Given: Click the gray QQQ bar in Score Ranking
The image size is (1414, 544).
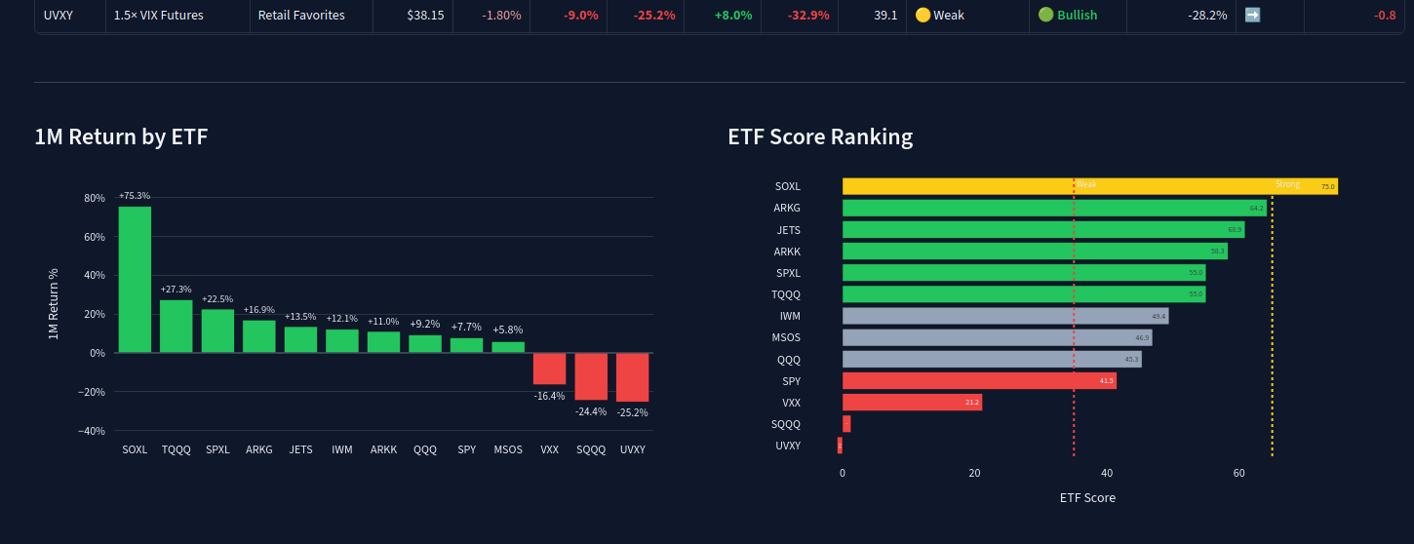Looking at the screenshot, I should (992, 359).
